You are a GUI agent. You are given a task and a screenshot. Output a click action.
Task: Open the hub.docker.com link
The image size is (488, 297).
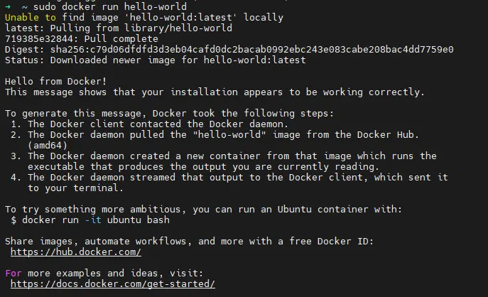coord(76,252)
